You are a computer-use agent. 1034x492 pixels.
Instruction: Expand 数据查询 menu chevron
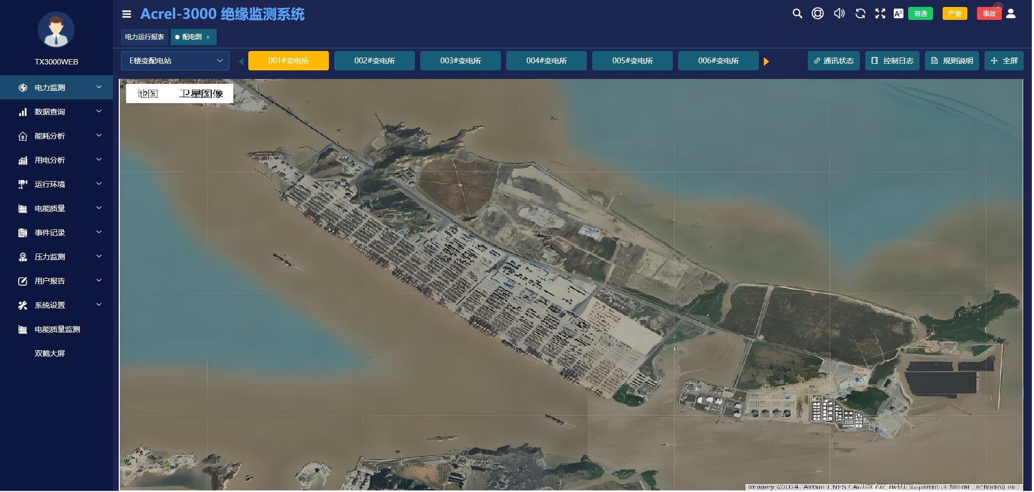tap(99, 111)
